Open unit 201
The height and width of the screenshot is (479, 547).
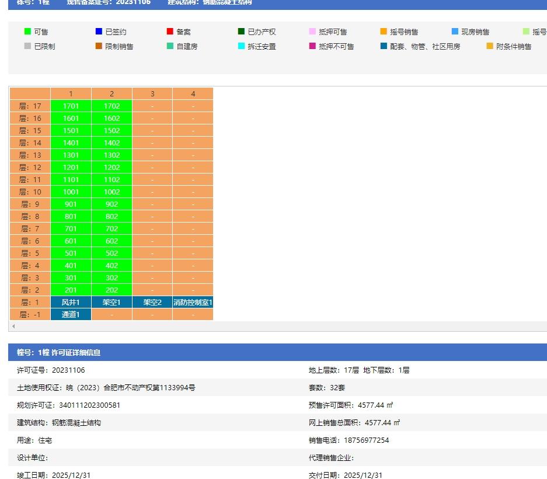pos(71,290)
